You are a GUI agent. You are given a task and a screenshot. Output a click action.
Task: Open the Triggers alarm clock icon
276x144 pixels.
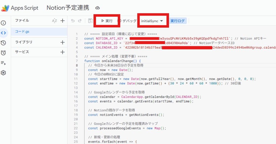3,53
